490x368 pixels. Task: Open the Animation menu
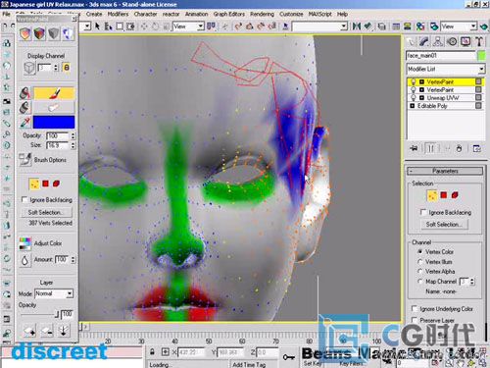(x=196, y=14)
